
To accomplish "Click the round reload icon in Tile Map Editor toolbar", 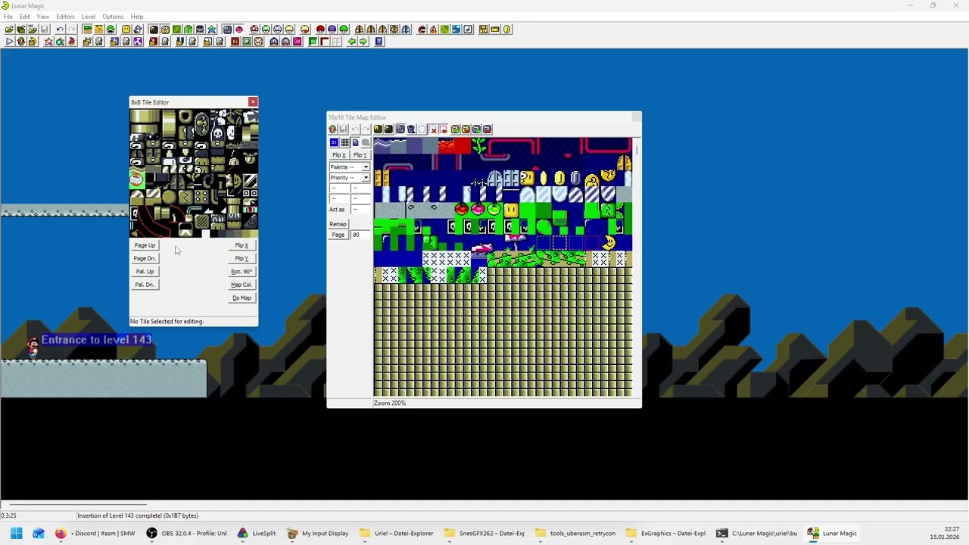I will point(332,129).
